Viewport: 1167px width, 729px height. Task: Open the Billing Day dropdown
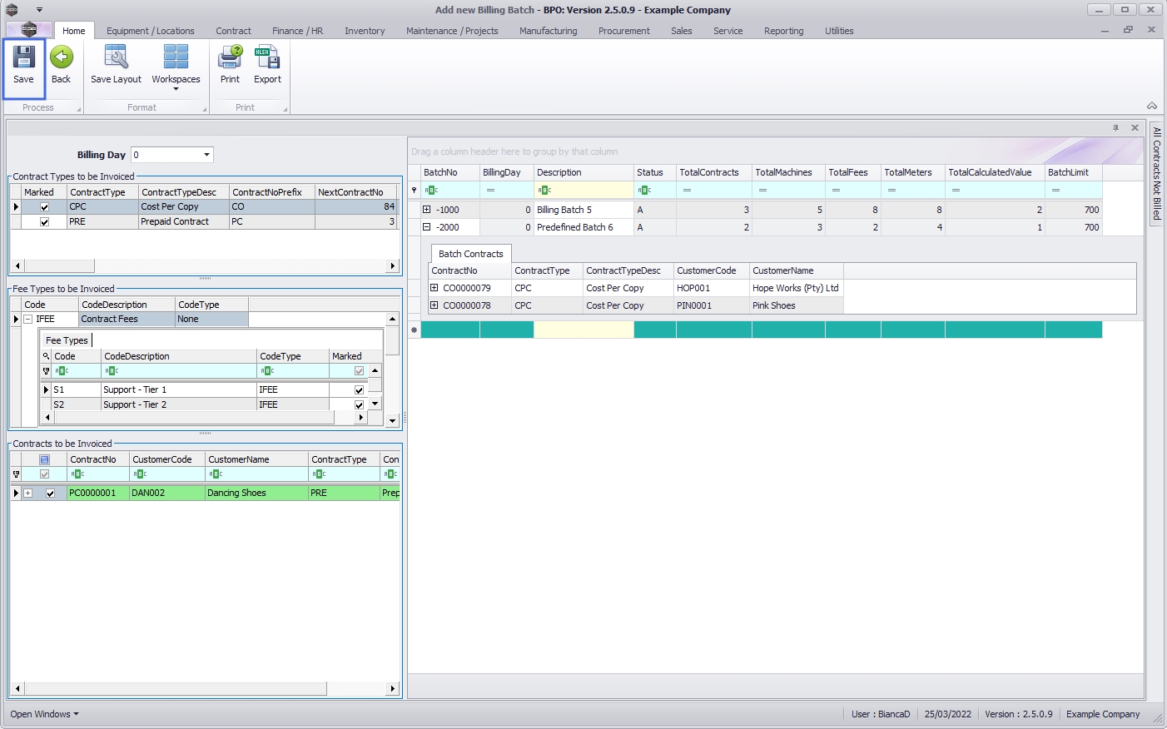[206, 155]
